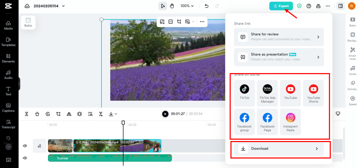Redo the last action
This screenshot has height=168, width=358.
point(217,6)
